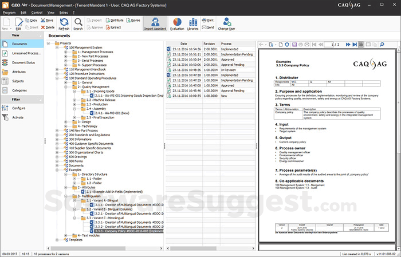
Task: Go to next page in preview
Action: point(348,45)
